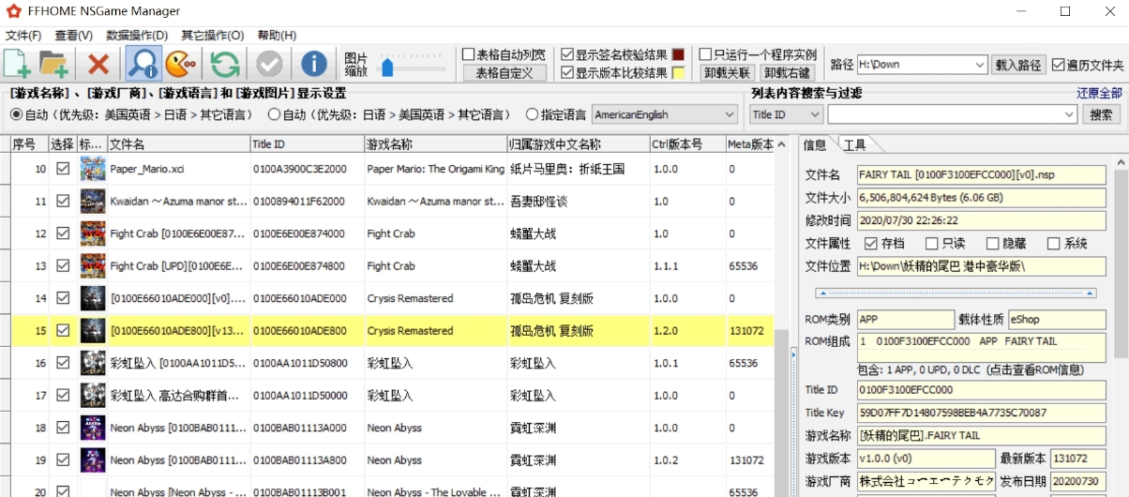Sort by Title ID column header

pyautogui.click(x=307, y=144)
